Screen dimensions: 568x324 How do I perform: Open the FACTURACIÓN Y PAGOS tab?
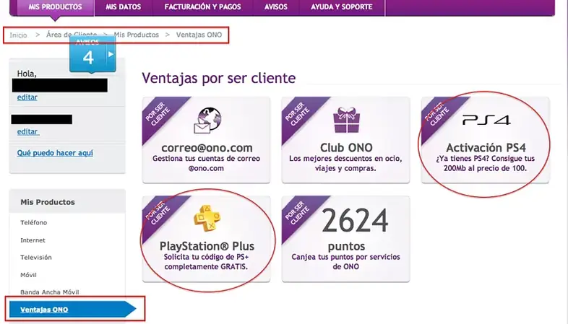pyautogui.click(x=202, y=7)
